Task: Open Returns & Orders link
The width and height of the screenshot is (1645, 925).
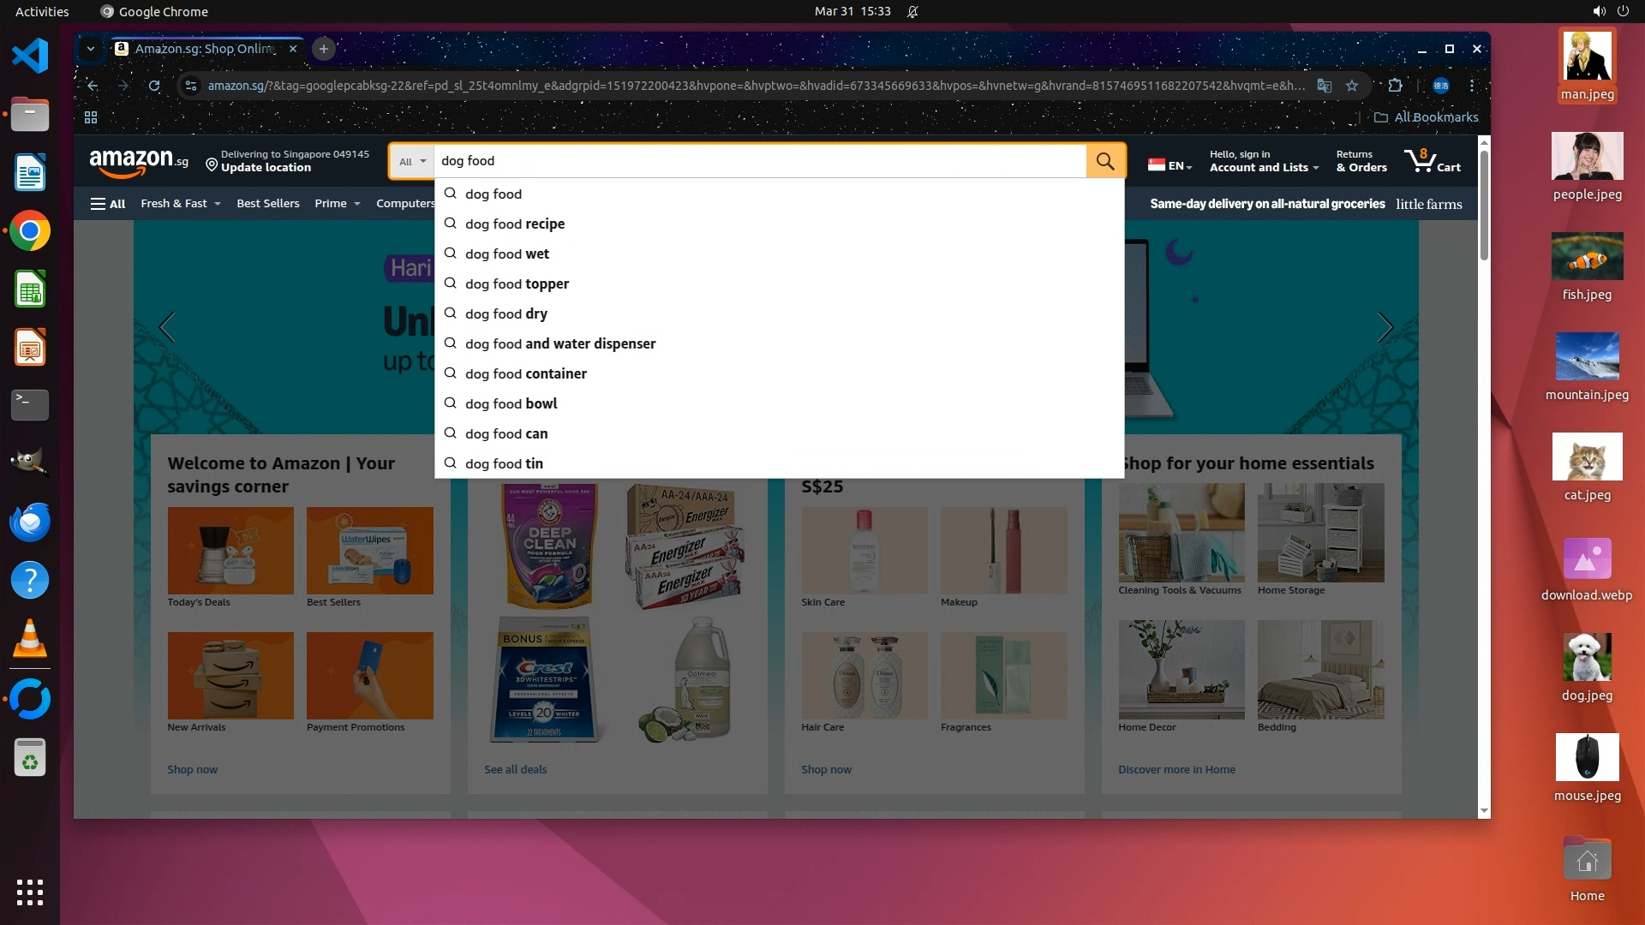Action: (x=1361, y=161)
